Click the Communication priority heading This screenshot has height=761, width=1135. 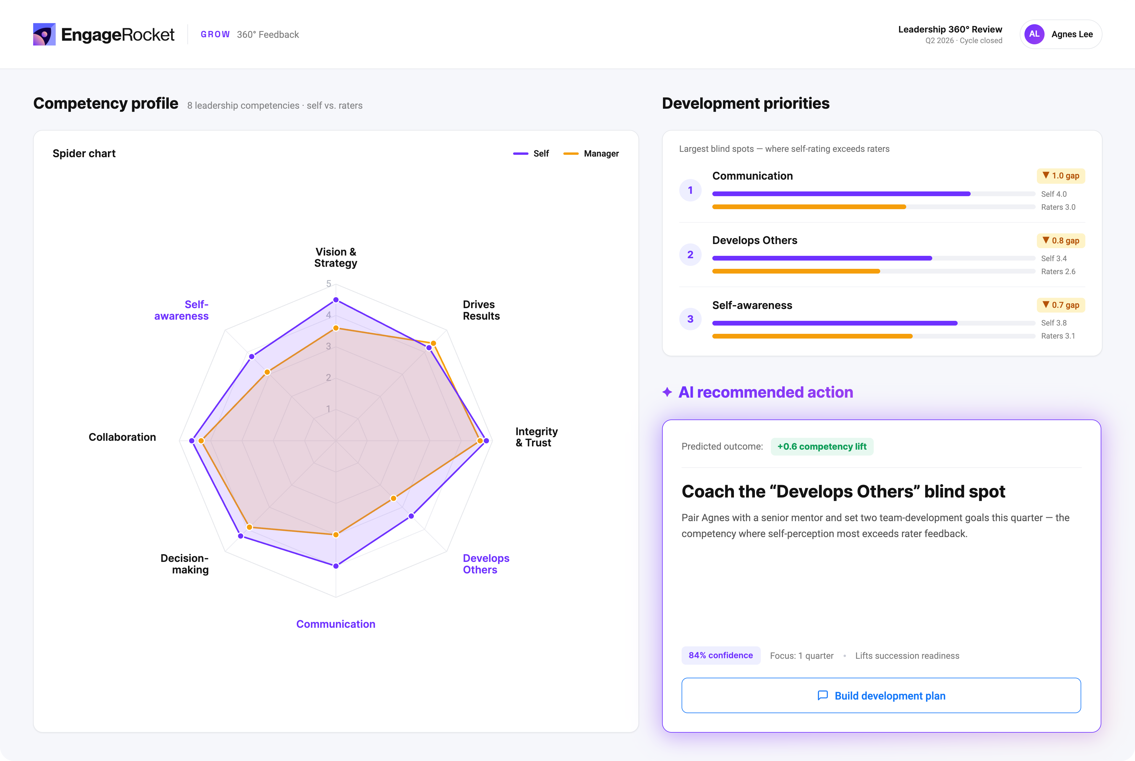[x=753, y=176]
